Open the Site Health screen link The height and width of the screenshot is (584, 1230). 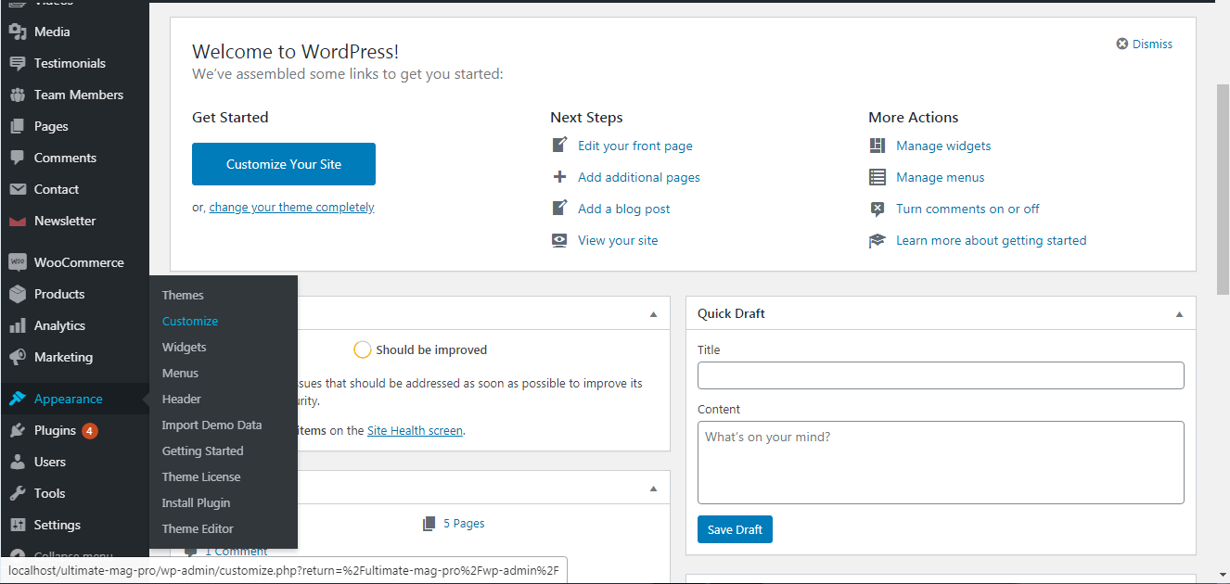point(415,430)
